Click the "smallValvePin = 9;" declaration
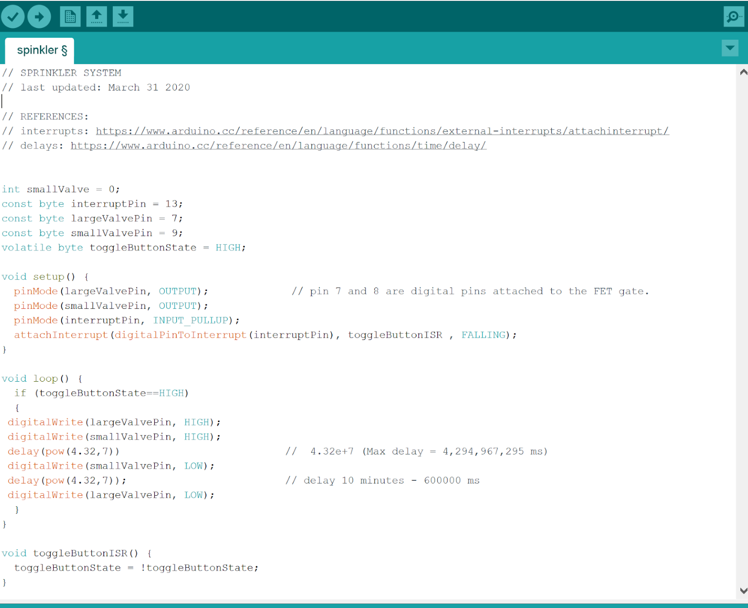 127,233
